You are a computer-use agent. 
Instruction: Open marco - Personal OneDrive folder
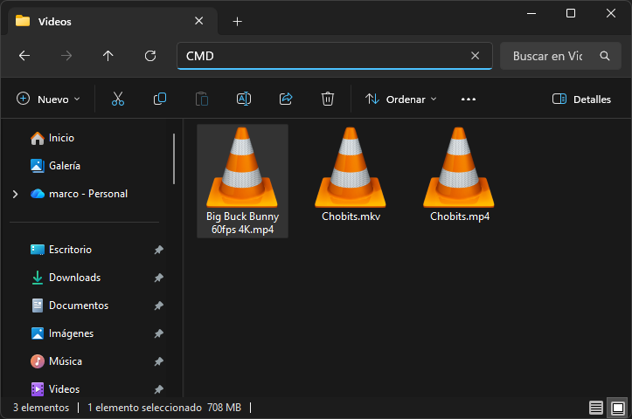[79, 194]
